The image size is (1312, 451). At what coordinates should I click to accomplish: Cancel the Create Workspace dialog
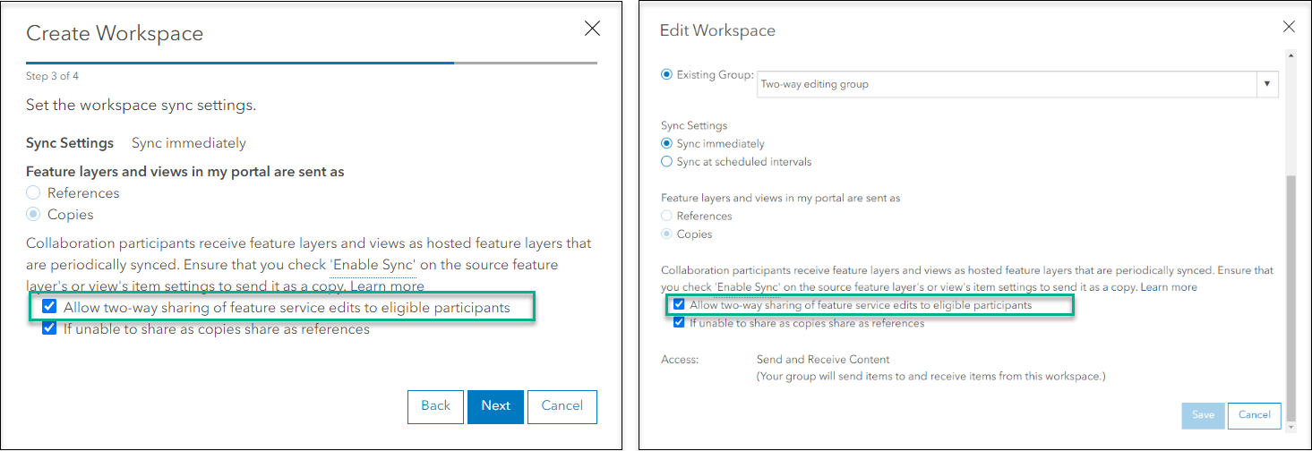(562, 406)
